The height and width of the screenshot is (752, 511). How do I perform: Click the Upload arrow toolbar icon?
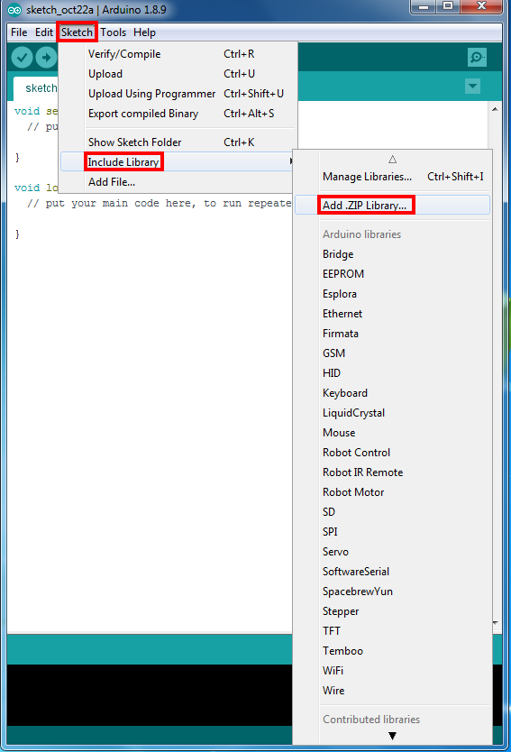coord(47,58)
